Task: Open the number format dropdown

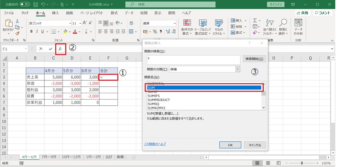Action: 174,23
